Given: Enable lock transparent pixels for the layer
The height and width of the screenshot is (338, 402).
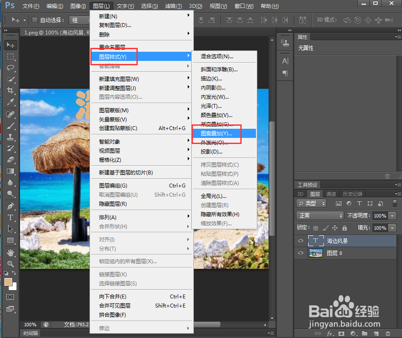Looking at the screenshot, I should (x=316, y=228).
